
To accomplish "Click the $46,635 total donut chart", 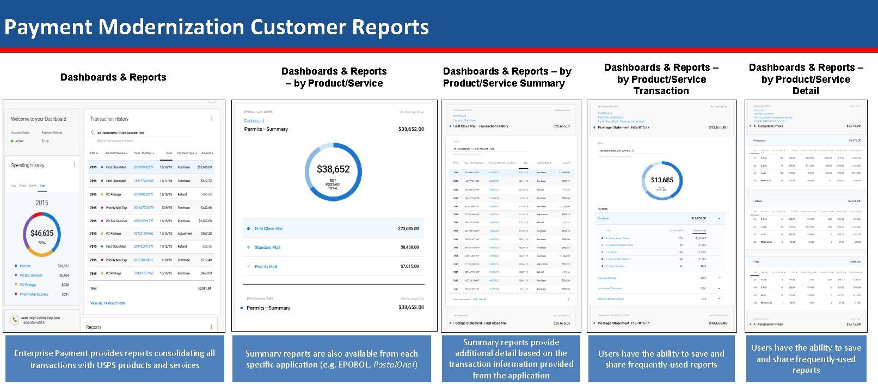I will [42, 234].
